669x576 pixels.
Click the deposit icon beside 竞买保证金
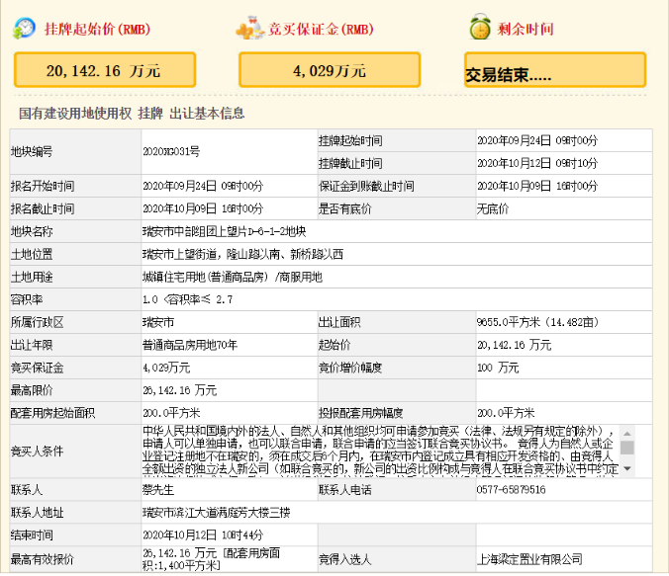[249, 29]
